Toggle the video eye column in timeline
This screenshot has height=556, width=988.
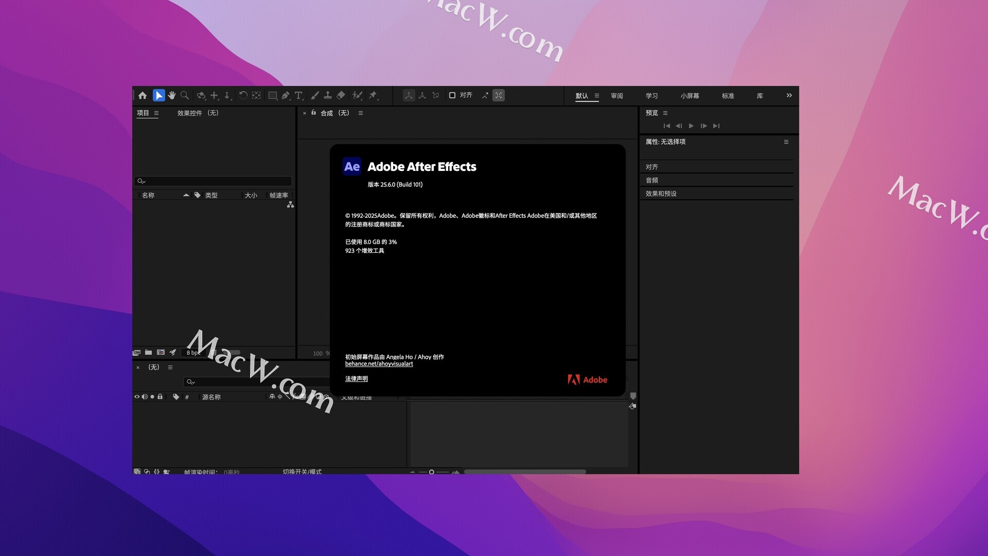pyautogui.click(x=137, y=397)
